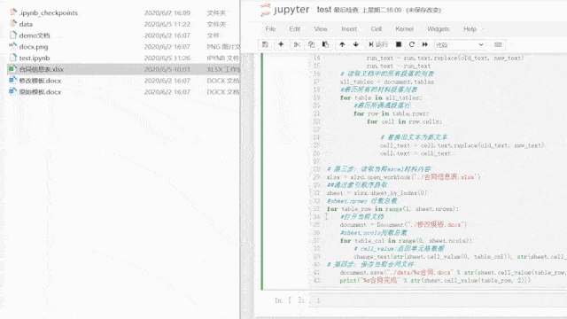Viewport: 567px width, 319px height.
Task: Move the selected cell up
Action: pos(342,44)
